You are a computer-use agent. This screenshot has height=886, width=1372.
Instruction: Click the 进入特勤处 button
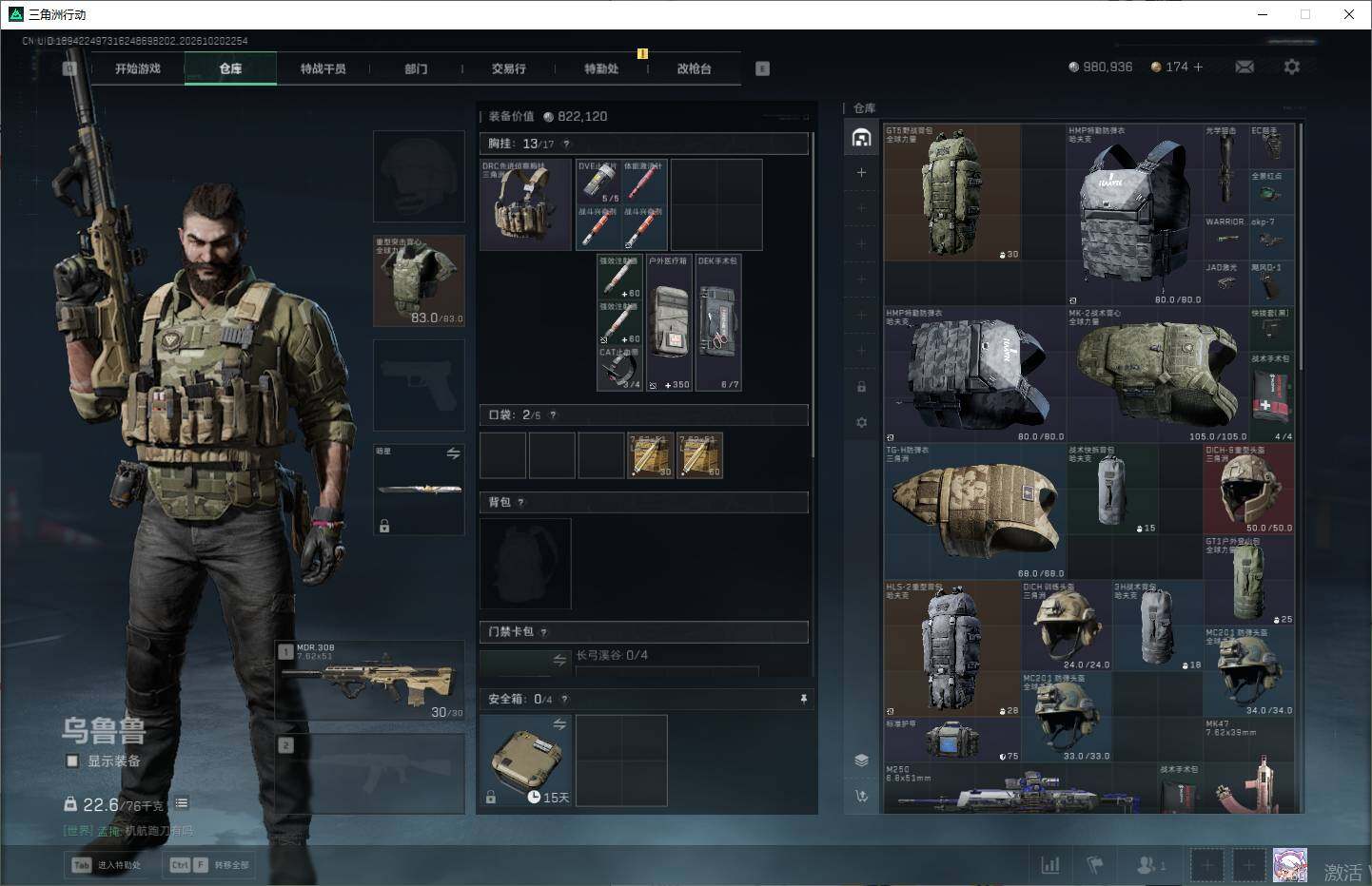107,865
